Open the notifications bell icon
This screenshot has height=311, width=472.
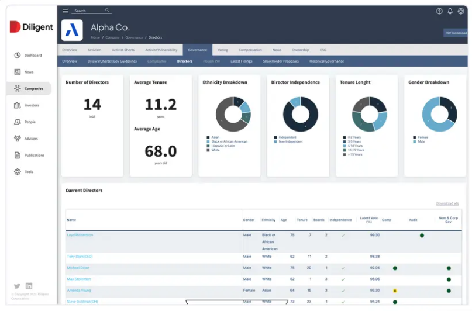(x=450, y=11)
